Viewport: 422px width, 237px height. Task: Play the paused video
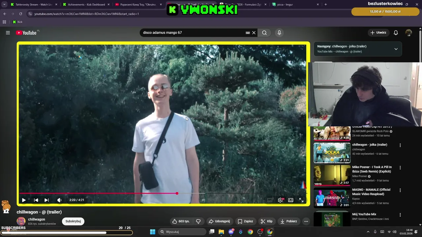pyautogui.click(x=24, y=200)
